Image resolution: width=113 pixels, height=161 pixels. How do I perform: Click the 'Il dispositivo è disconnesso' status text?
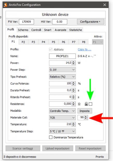[x=20, y=157]
